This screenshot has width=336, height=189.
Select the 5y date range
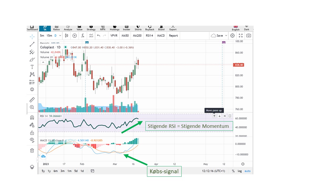43,171
